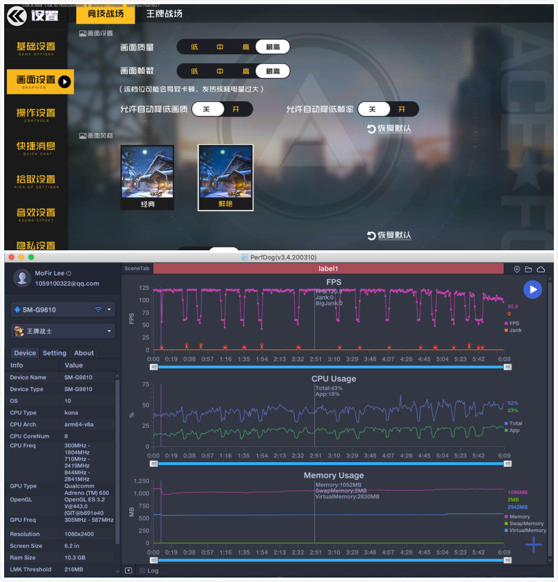Click the Resolution value 1080x2400

[x=79, y=534]
